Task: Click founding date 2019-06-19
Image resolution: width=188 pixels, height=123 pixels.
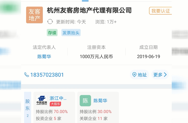Action: tap(149, 57)
